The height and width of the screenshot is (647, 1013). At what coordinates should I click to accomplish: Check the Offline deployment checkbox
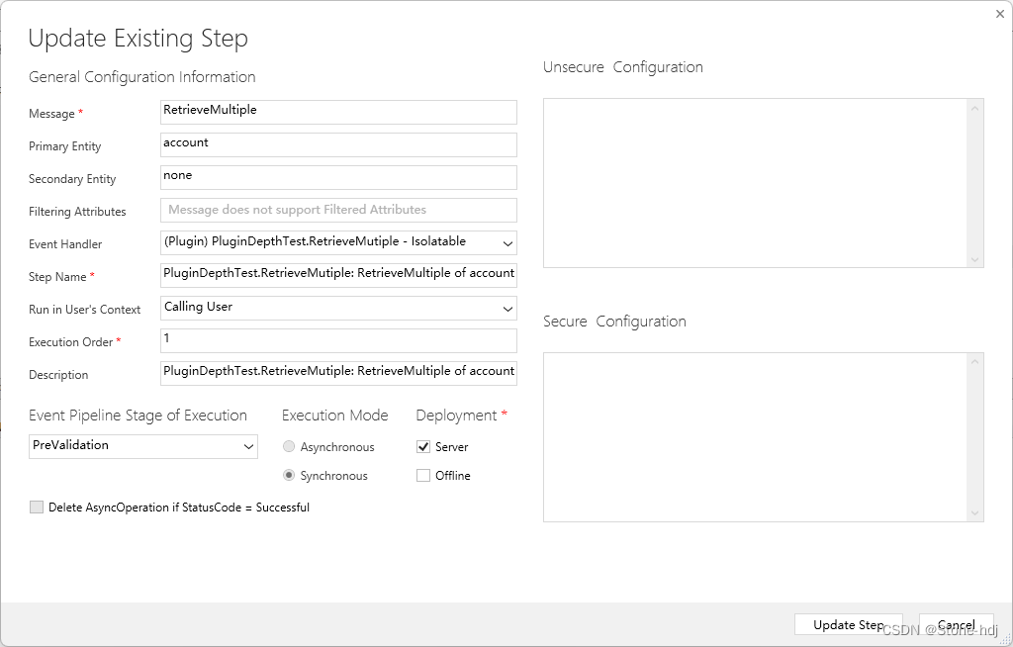(423, 475)
